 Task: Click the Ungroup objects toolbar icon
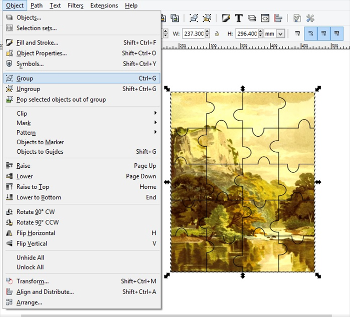click(207, 18)
